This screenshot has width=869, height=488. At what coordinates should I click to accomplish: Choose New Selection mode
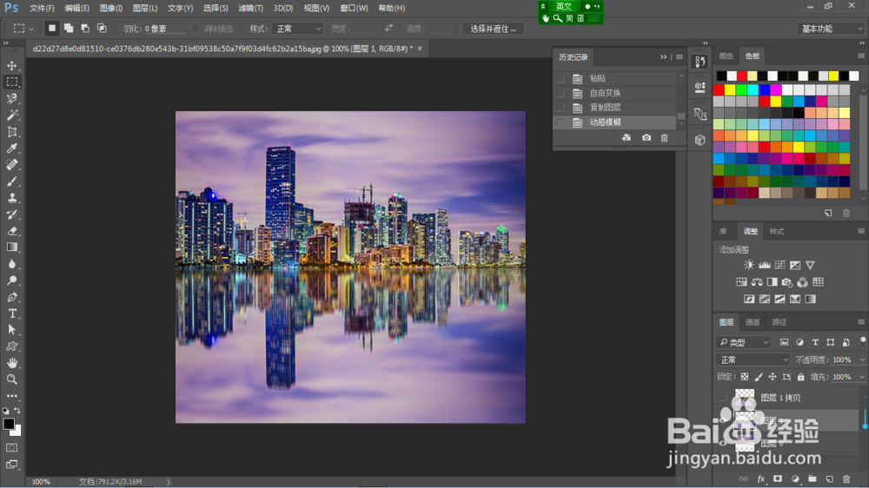pos(51,29)
